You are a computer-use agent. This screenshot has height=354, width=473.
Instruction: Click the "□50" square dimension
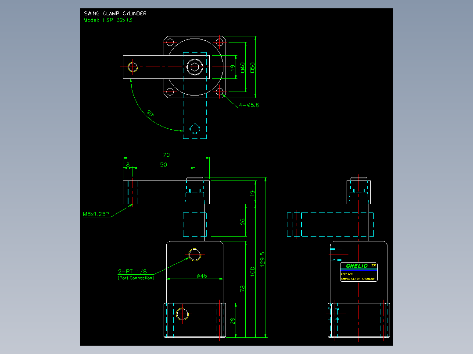point(252,68)
